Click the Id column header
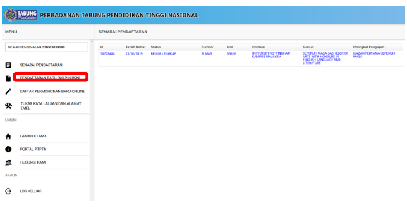 (102, 47)
